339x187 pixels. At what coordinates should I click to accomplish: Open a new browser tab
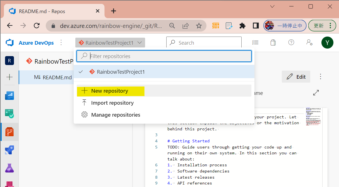click(113, 11)
